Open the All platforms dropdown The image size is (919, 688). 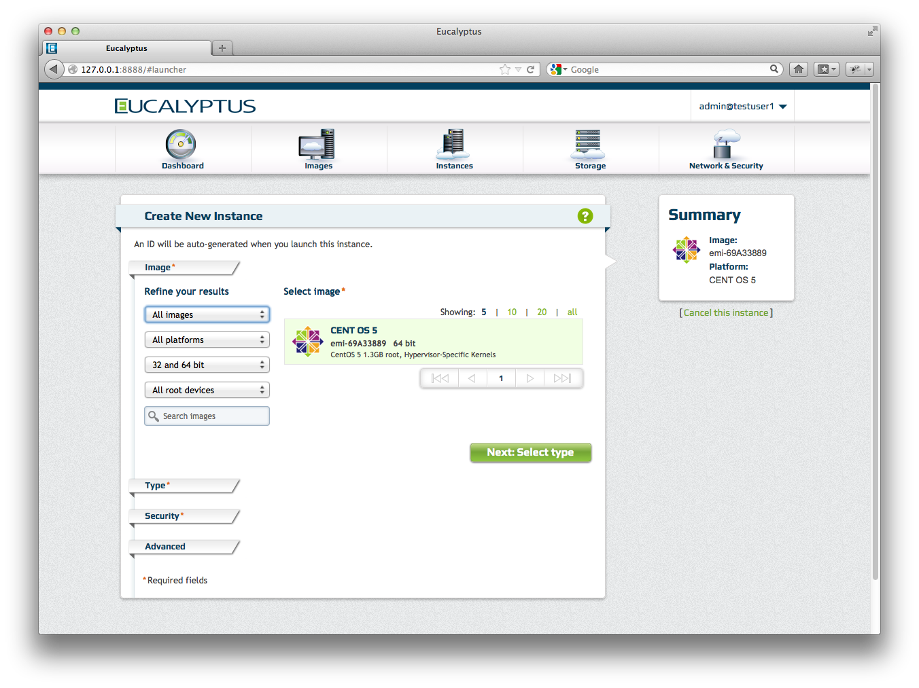click(x=207, y=340)
